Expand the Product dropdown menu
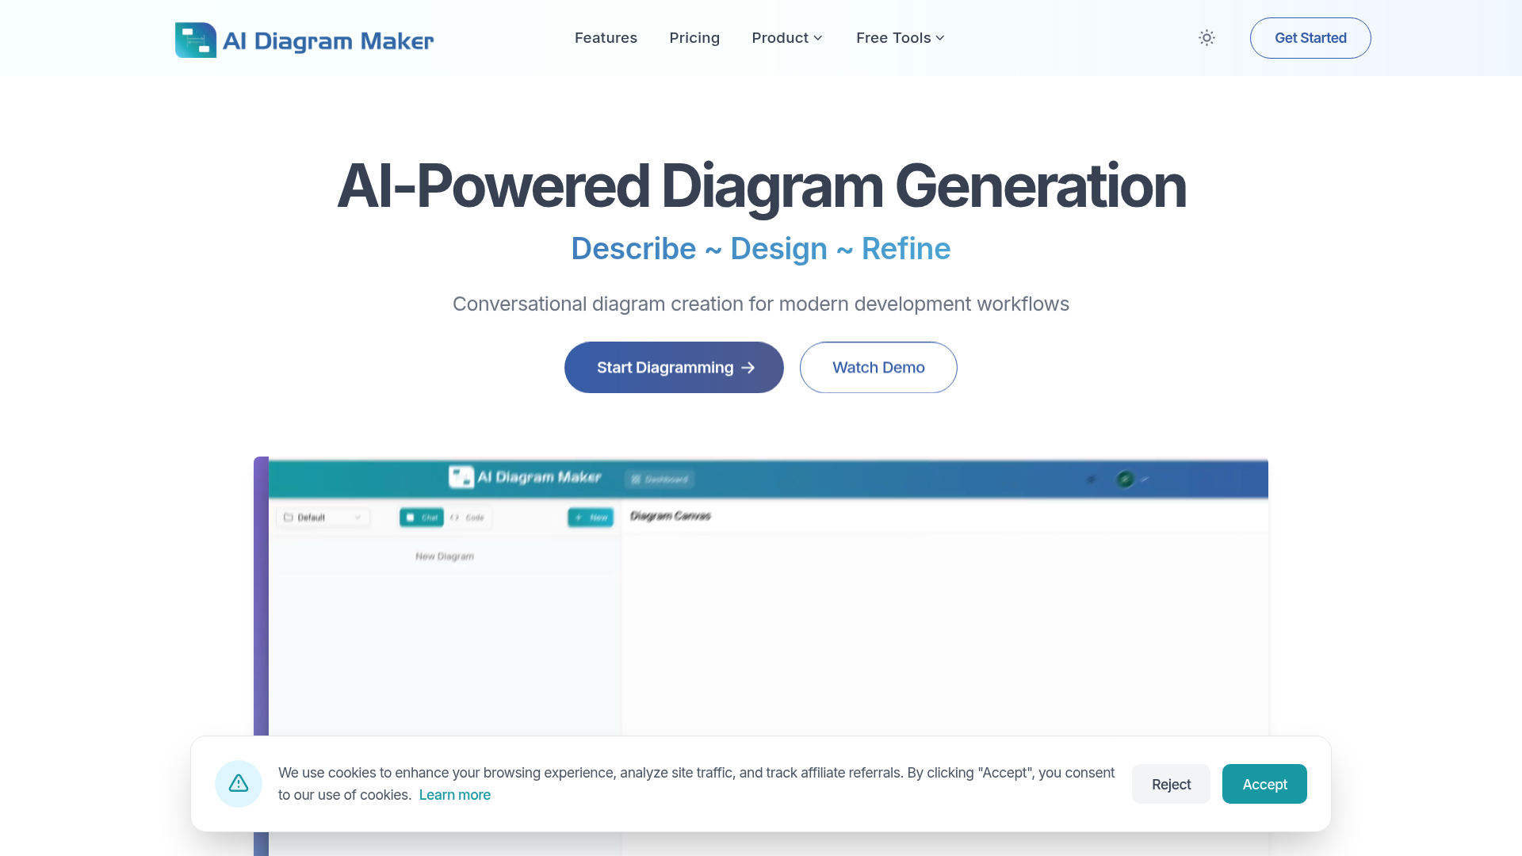Image resolution: width=1522 pixels, height=856 pixels. click(x=787, y=38)
